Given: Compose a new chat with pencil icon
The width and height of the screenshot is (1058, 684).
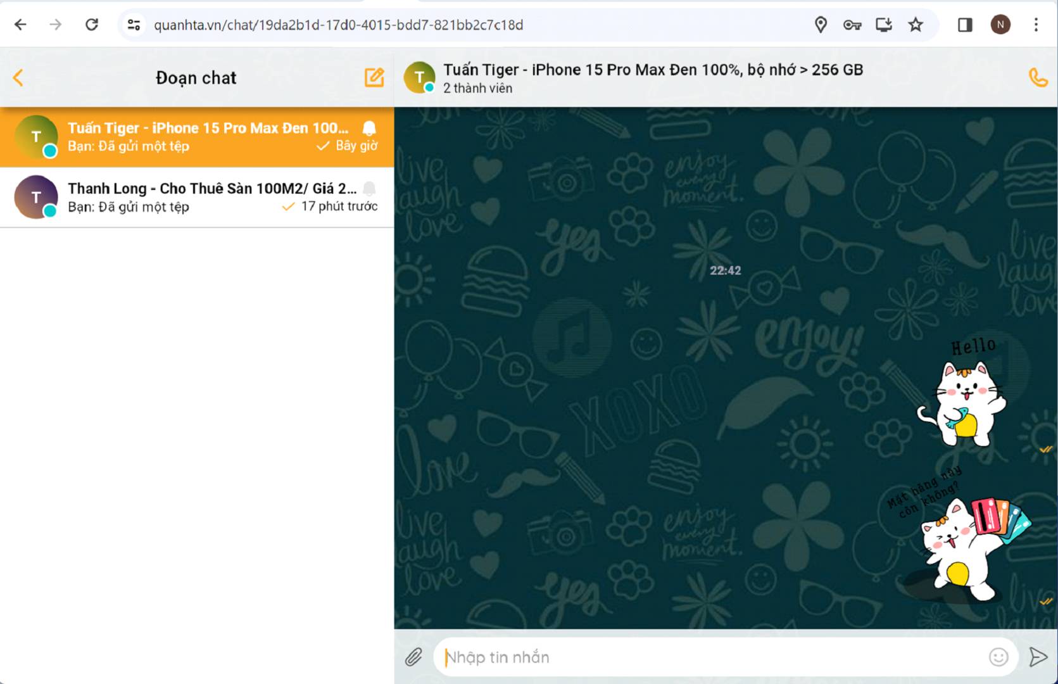Looking at the screenshot, I should (374, 77).
